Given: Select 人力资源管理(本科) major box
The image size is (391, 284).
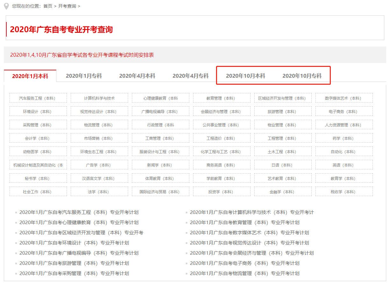Looking at the screenshot, I should pos(344,125).
